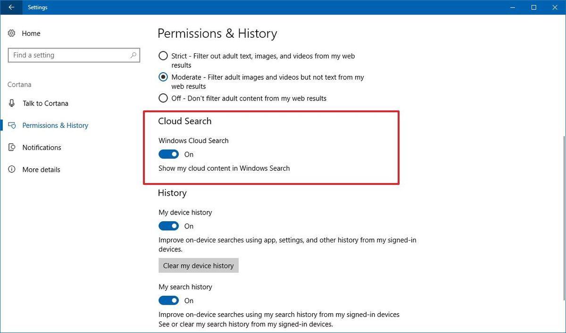Viewport: 566px width, 333px height.
Task: Click the microphone icon beside Talk to Cortana
Action: 11,103
